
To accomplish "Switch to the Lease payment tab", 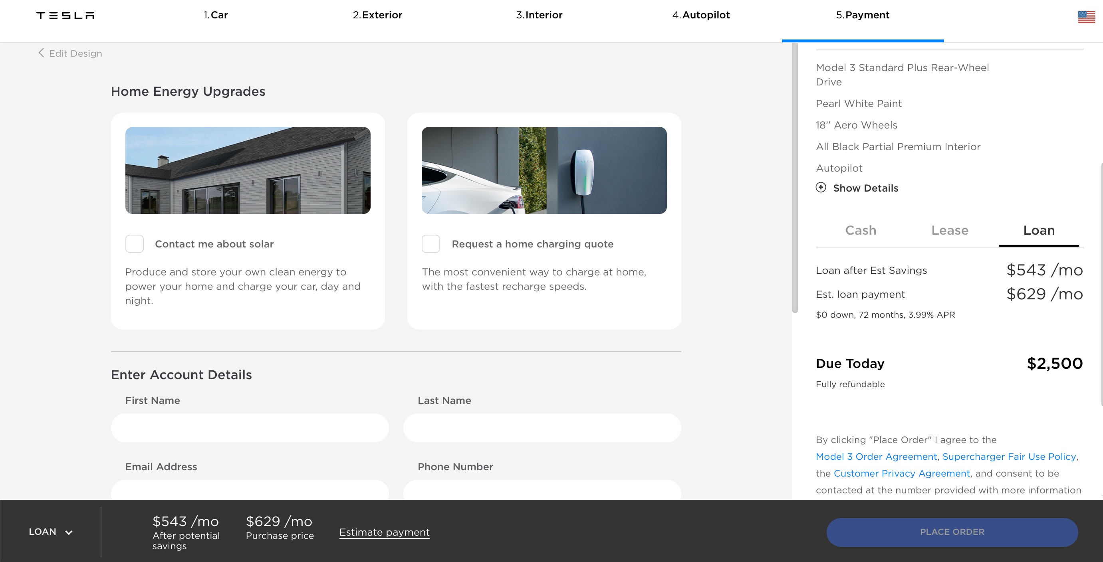I will [x=950, y=230].
